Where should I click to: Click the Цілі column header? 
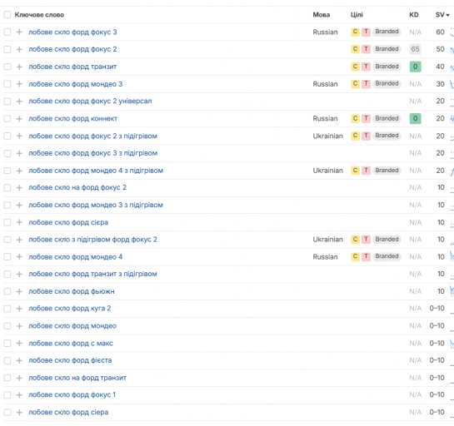pos(357,15)
